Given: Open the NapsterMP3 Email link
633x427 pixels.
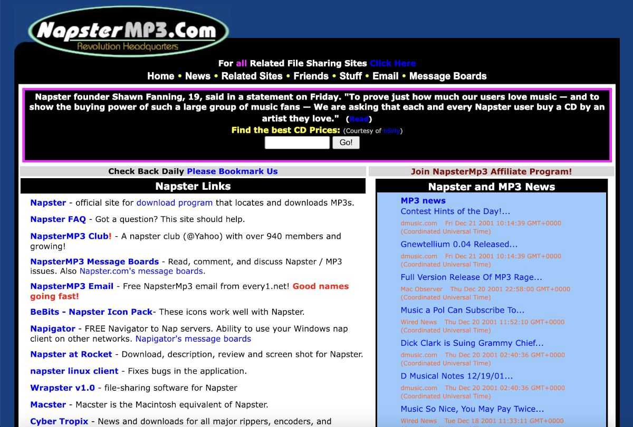Looking at the screenshot, I should [72, 286].
